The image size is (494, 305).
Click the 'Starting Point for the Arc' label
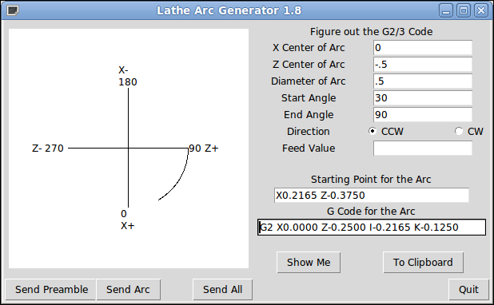point(371,180)
